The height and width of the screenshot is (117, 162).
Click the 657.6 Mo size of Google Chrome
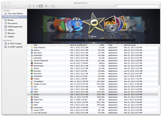tap(101, 84)
